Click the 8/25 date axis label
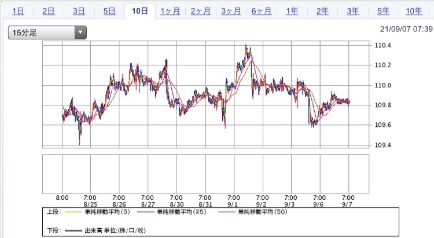 coord(90,204)
